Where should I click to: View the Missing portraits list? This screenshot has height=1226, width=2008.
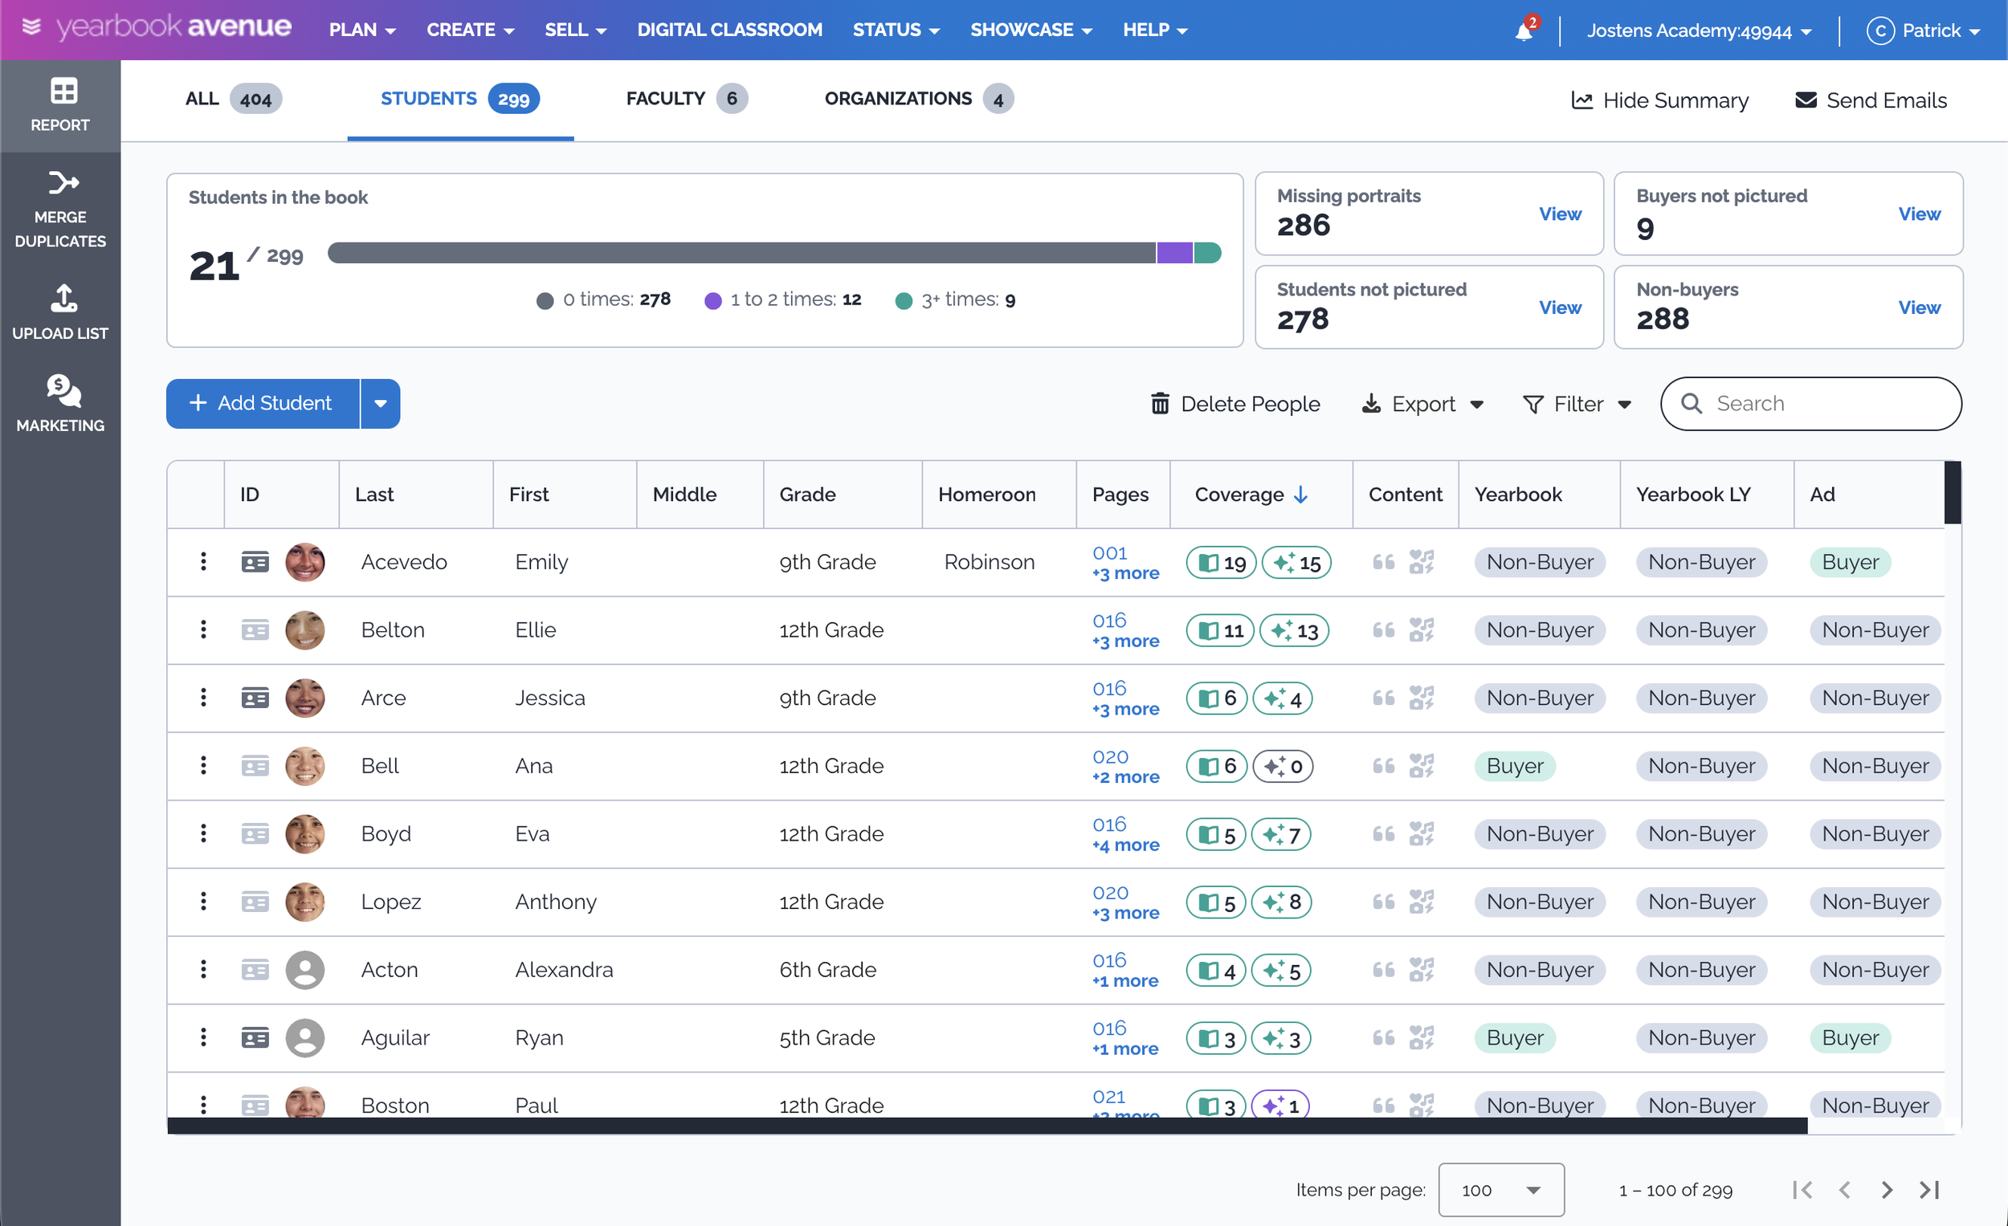coord(1560,214)
